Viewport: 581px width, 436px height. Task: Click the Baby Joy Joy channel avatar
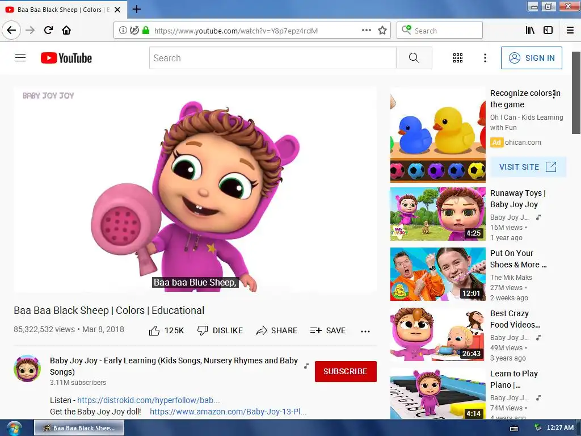point(27,368)
